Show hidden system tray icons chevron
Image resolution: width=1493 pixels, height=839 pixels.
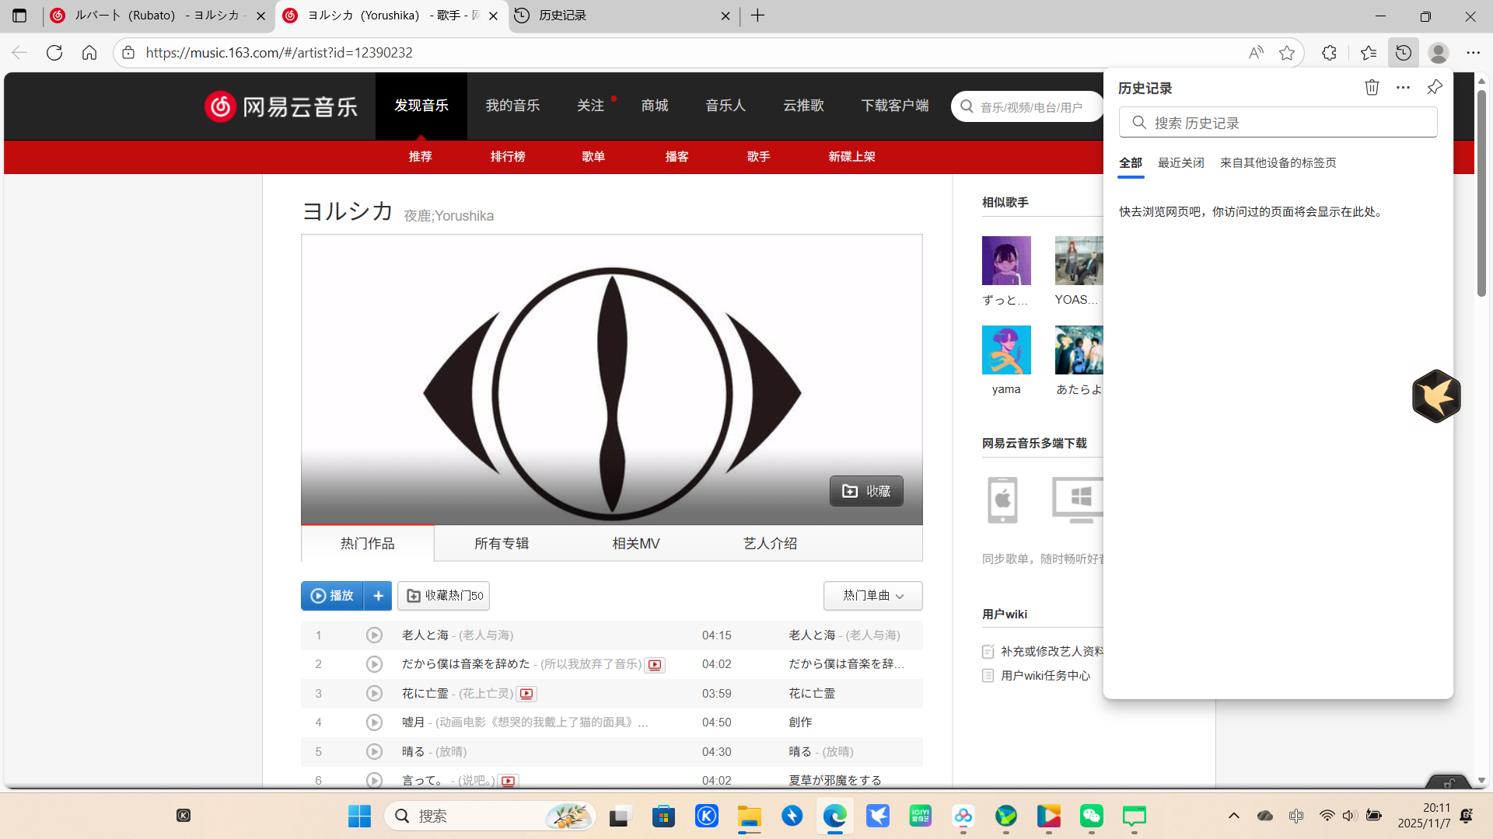coord(1233,816)
